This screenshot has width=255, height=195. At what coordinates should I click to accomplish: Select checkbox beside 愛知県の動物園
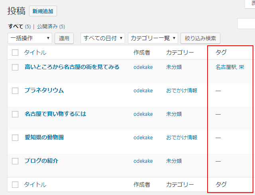[15, 138]
